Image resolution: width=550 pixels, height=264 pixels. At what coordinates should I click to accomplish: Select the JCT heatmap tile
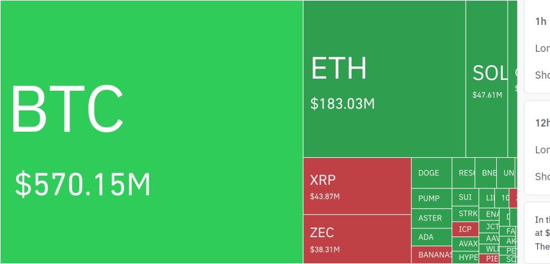coord(491,226)
